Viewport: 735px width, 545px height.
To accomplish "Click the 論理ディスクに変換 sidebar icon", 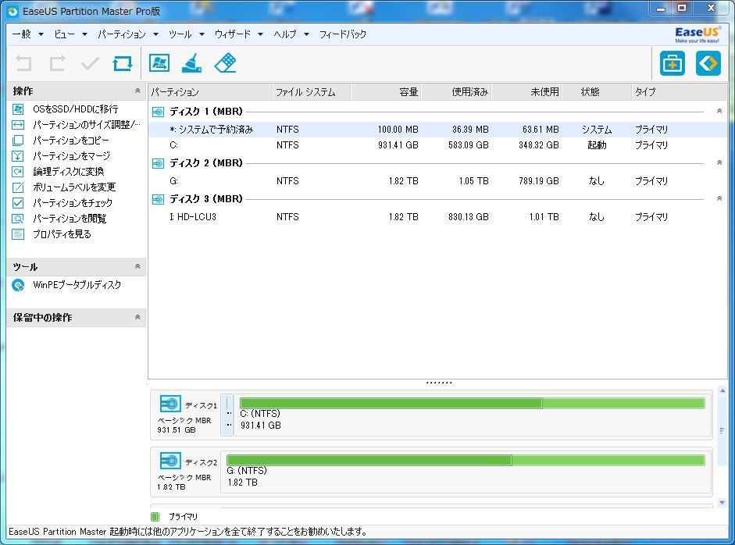I will 18,172.
